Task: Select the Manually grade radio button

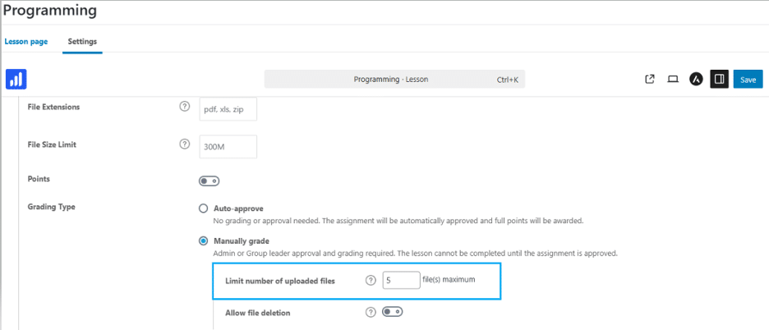Action: [x=203, y=241]
